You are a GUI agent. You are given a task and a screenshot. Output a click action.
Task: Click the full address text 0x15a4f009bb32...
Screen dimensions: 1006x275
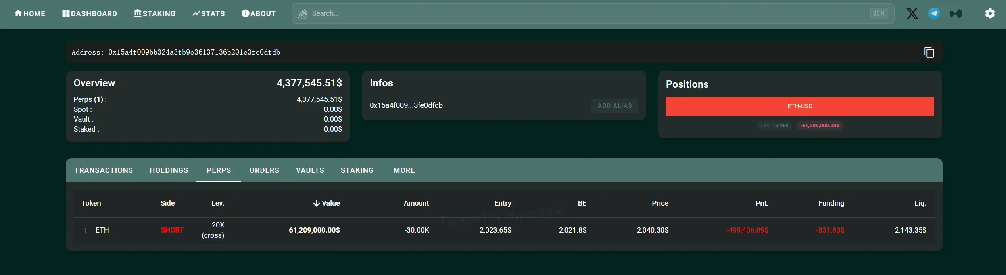coord(194,52)
